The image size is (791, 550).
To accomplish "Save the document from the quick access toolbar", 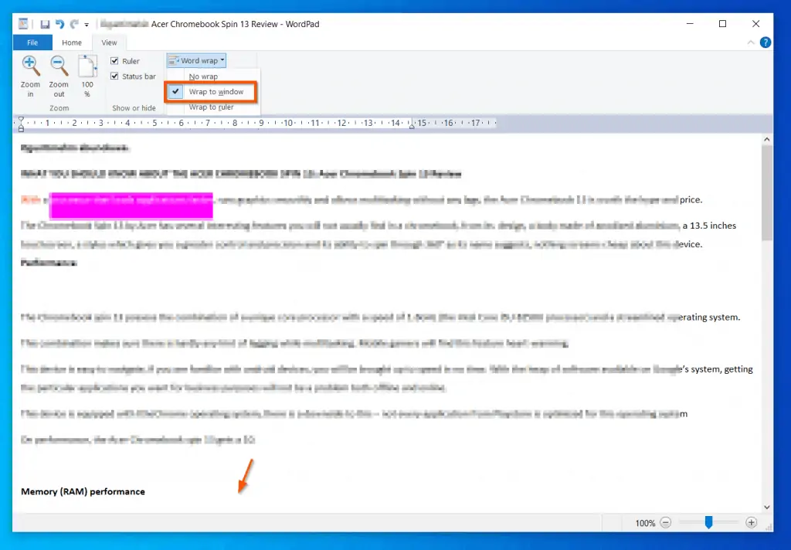I will [x=45, y=24].
